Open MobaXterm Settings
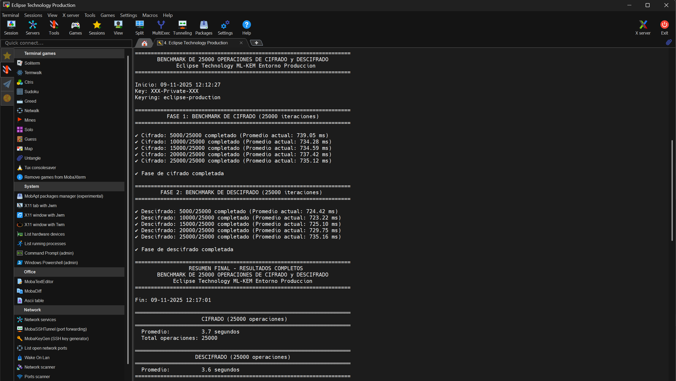This screenshot has width=676, height=381. pyautogui.click(x=225, y=27)
